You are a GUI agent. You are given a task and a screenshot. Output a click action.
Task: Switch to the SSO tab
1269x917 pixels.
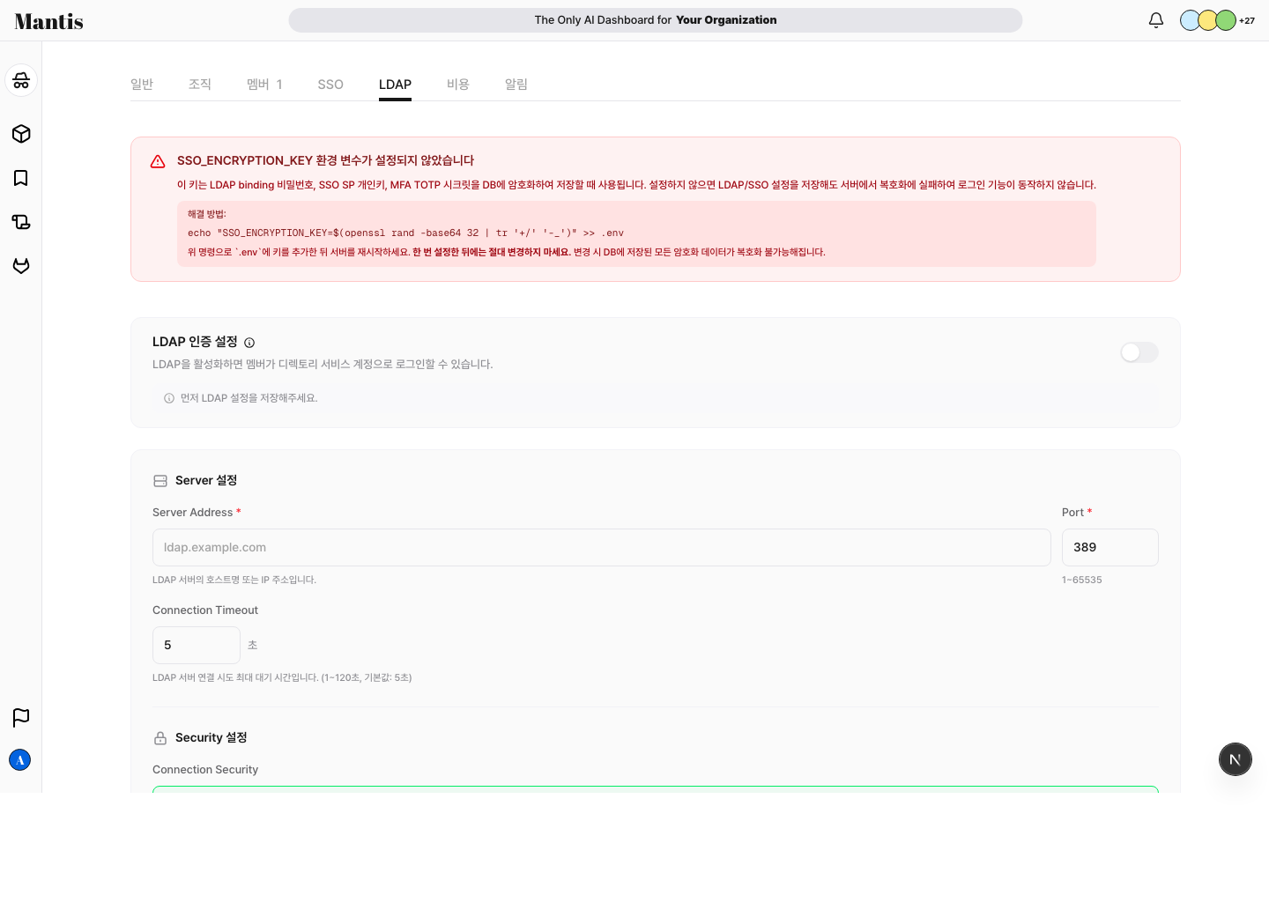[330, 85]
